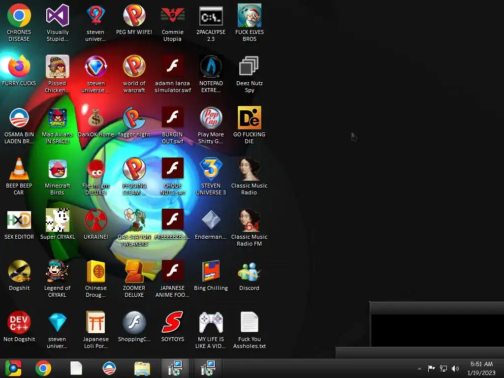Open the red fuzzy Fleshlight DELUXE! icon

tap(95, 169)
